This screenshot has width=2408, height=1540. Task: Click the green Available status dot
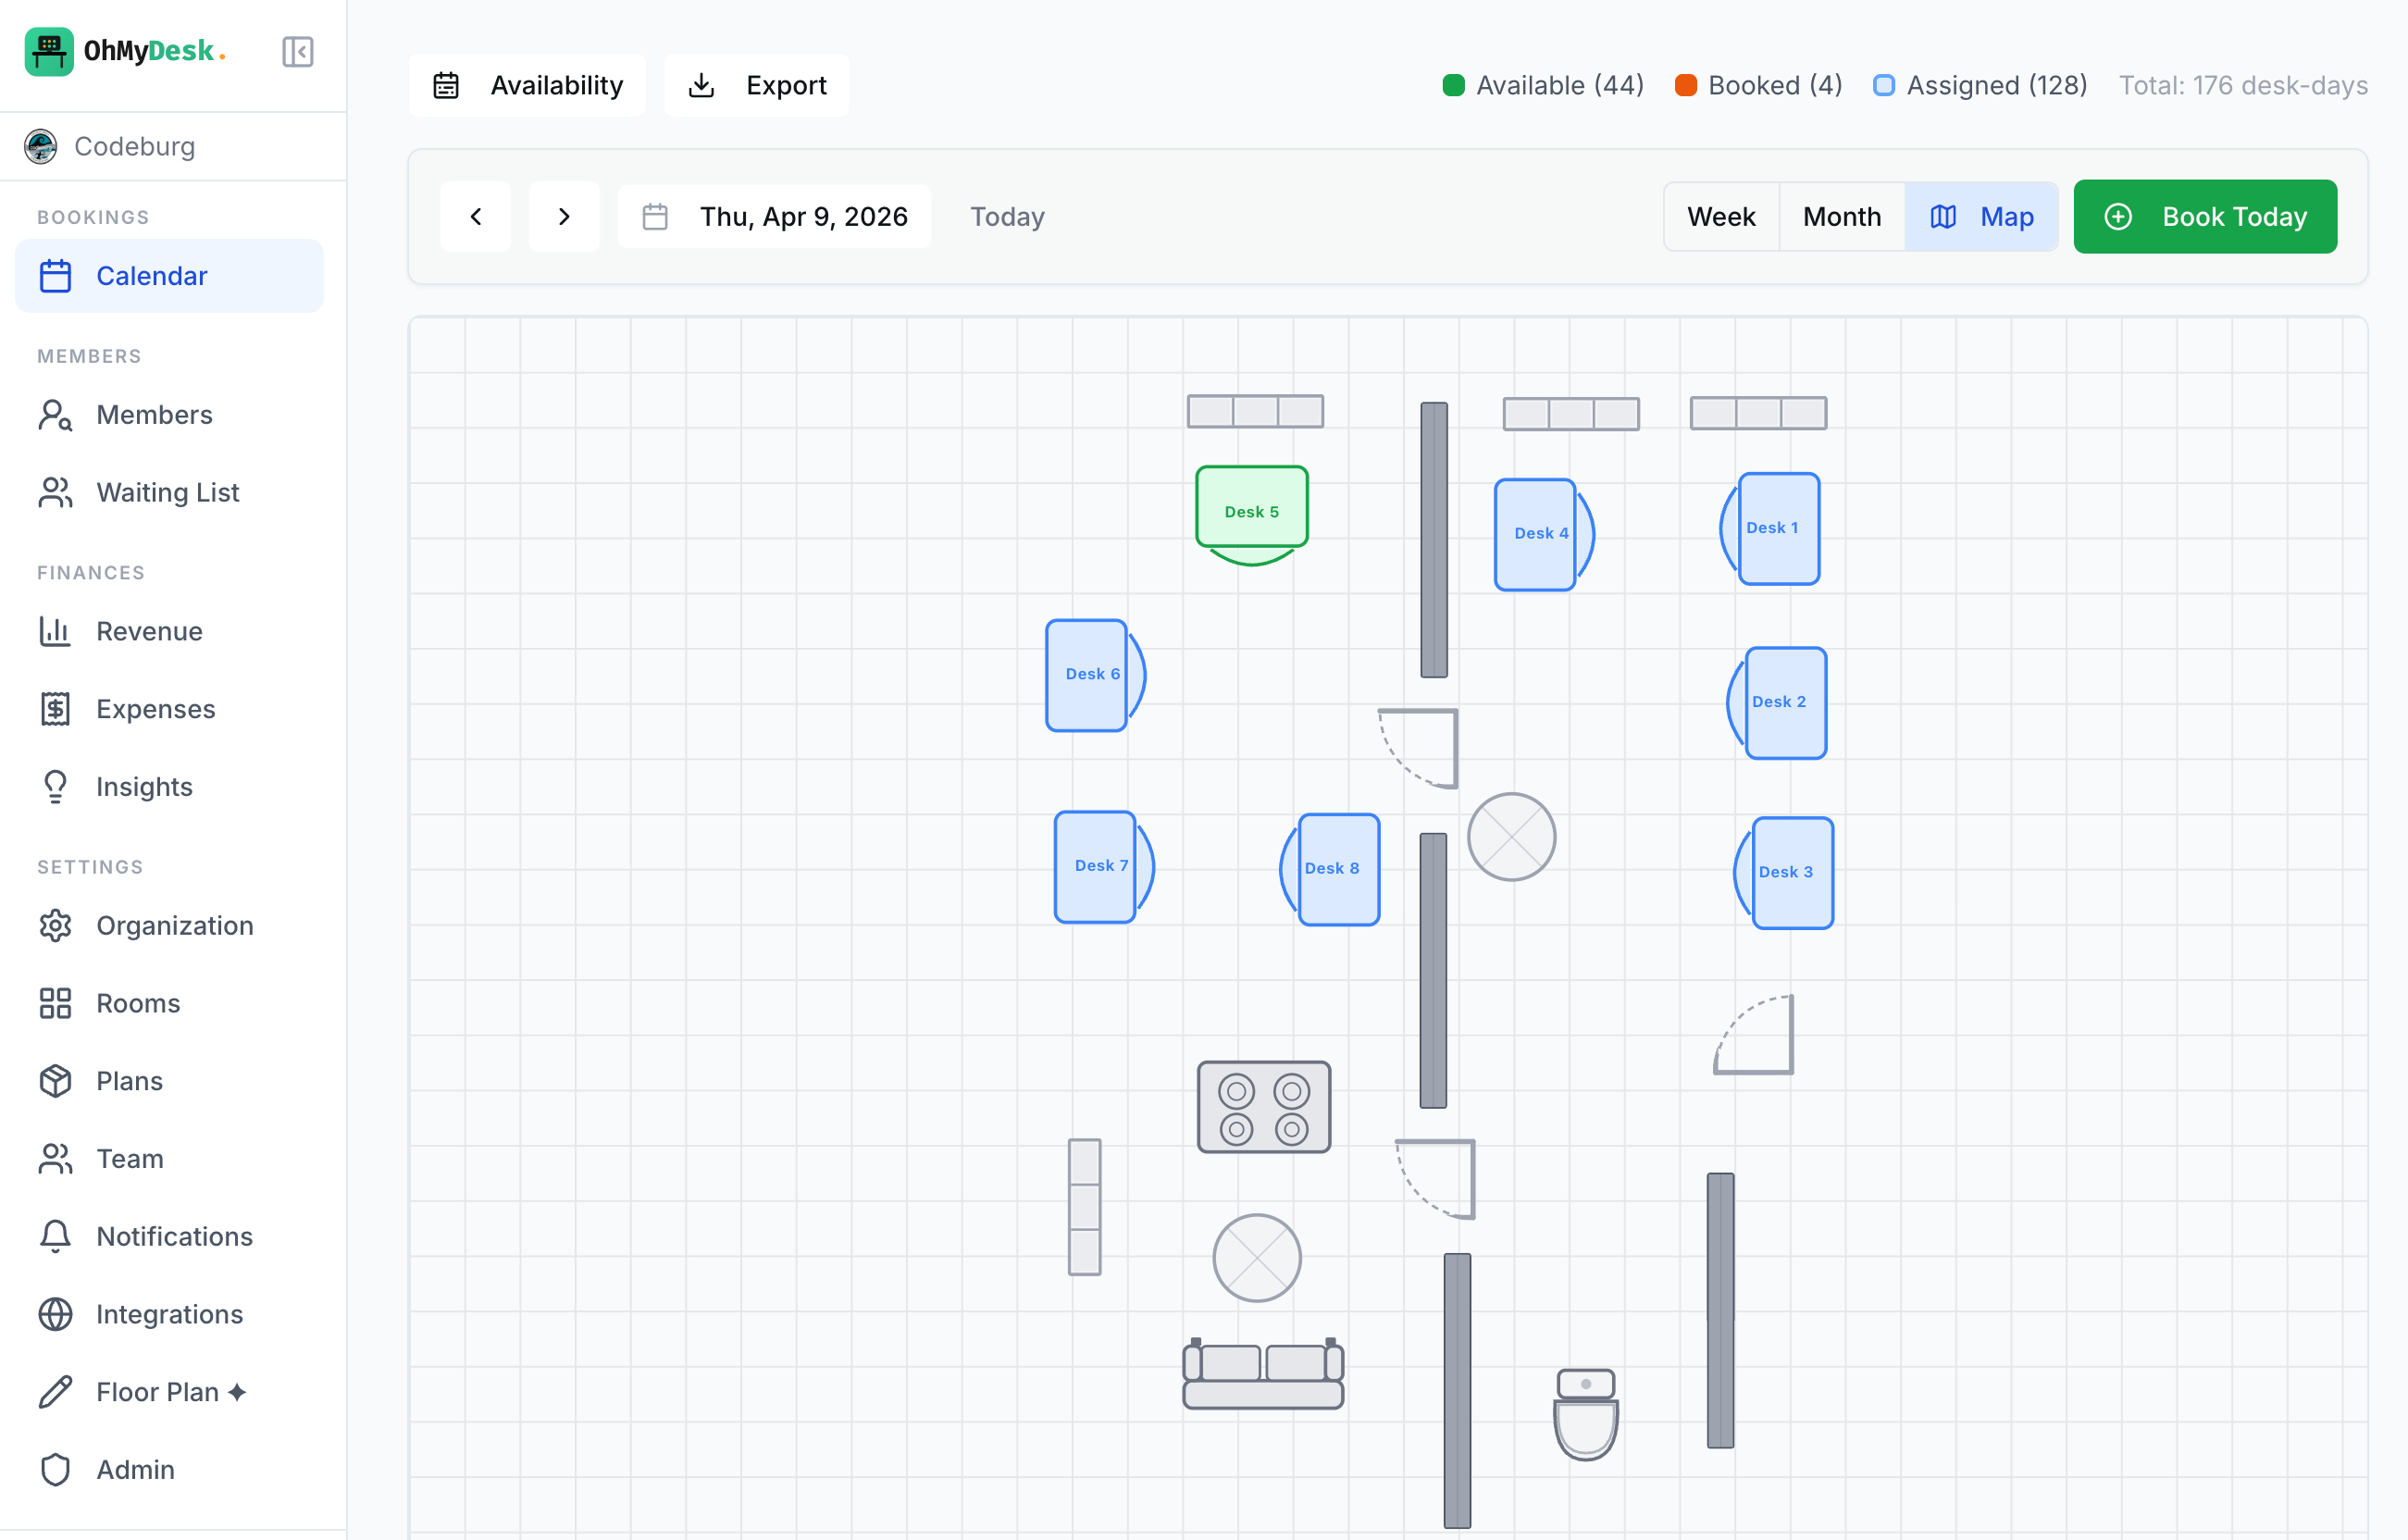1455,85
